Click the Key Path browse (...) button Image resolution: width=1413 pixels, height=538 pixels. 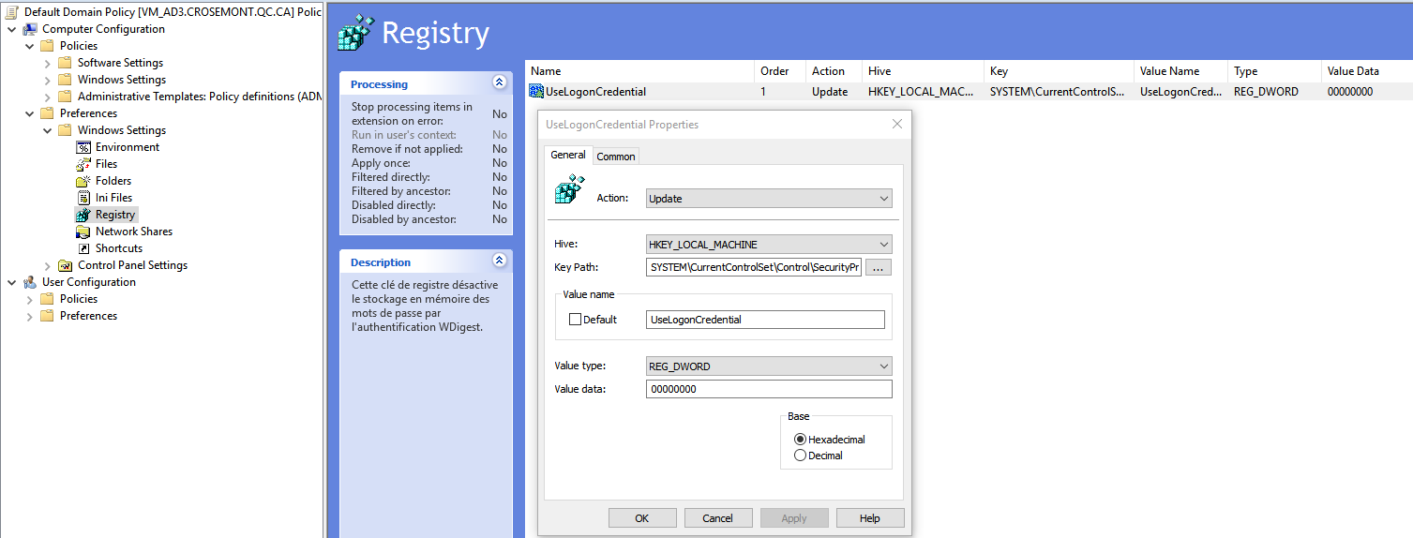pyautogui.click(x=878, y=268)
